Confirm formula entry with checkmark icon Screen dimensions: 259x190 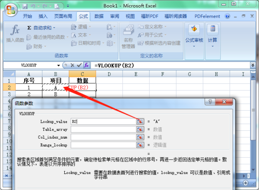[79, 65]
